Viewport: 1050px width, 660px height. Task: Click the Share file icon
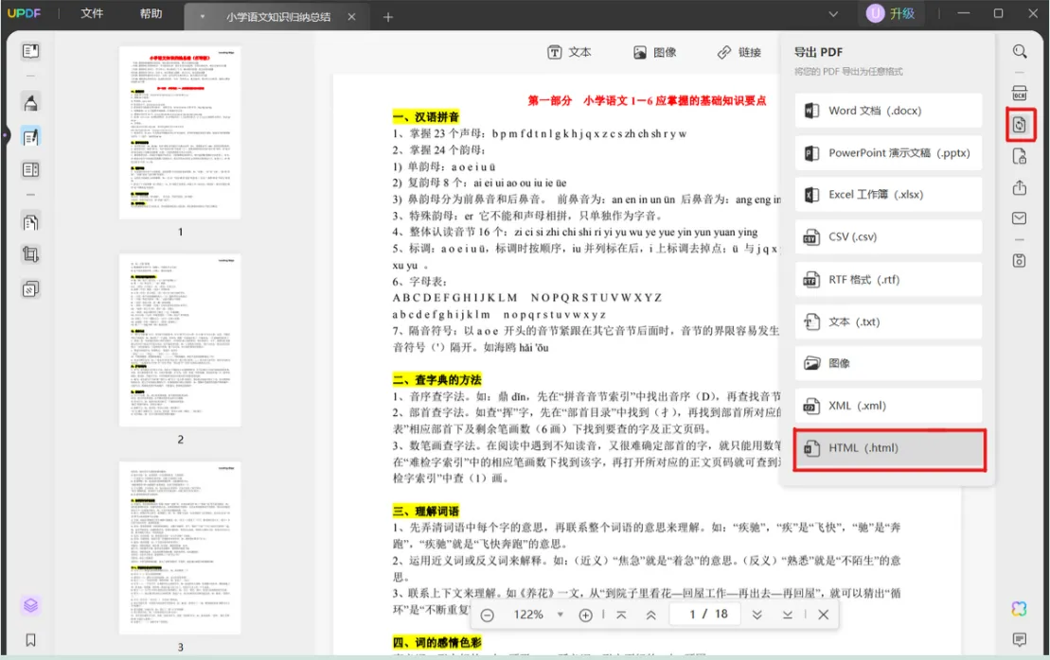[x=1019, y=188]
